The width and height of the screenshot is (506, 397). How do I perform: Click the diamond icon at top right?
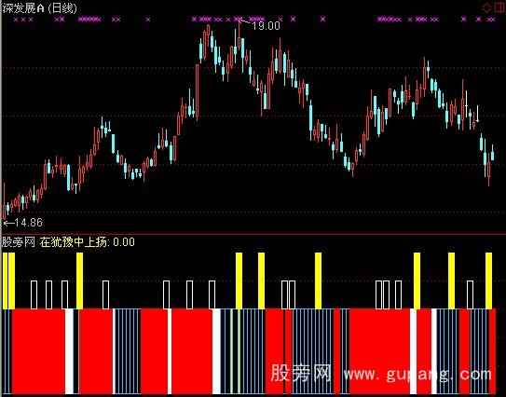point(487,7)
